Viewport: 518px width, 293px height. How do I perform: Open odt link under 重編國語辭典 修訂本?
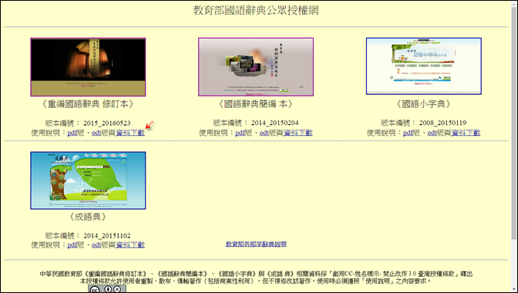click(96, 133)
